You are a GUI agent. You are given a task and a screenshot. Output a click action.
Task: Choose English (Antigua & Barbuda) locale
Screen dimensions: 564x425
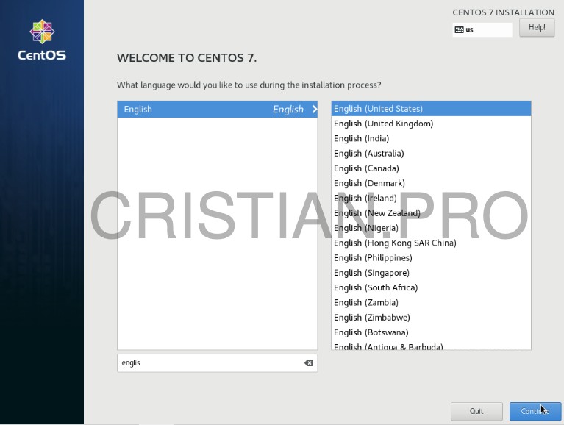[431, 345]
